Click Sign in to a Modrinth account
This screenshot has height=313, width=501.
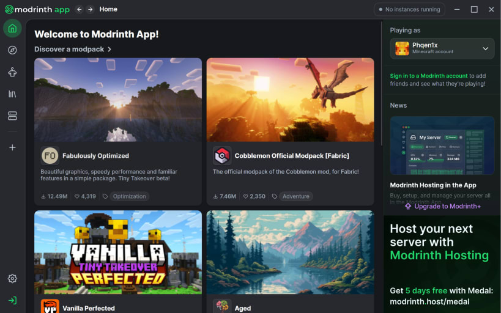(x=428, y=76)
